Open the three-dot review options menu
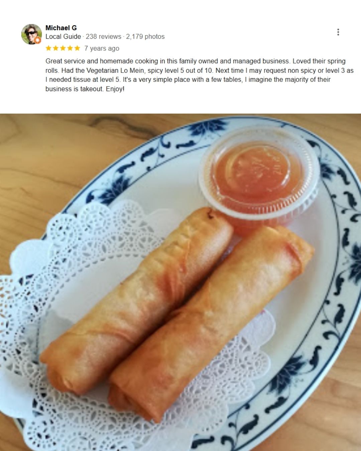This screenshot has width=361, height=451. [x=338, y=32]
